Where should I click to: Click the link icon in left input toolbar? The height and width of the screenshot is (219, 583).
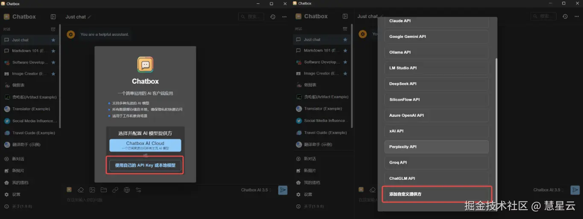(x=115, y=190)
